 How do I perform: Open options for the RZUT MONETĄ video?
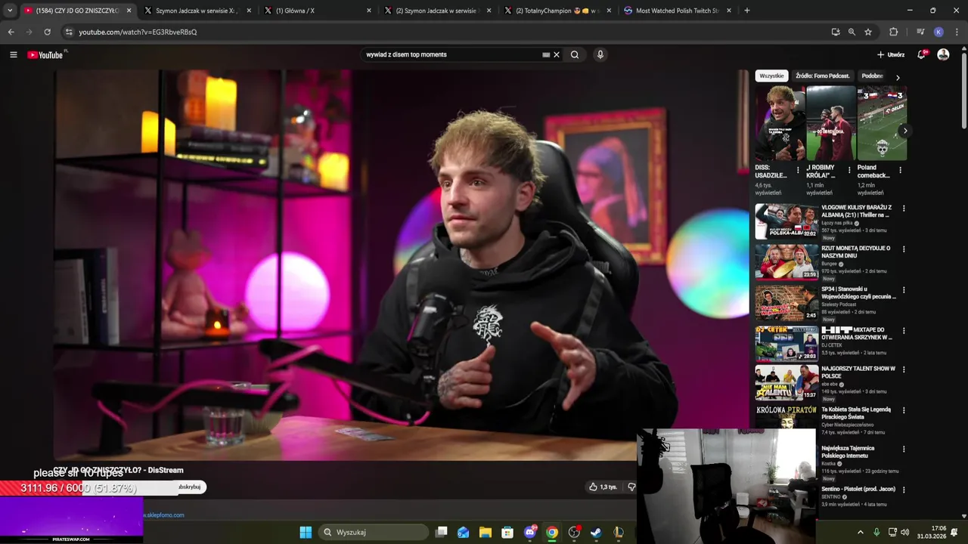(x=904, y=249)
